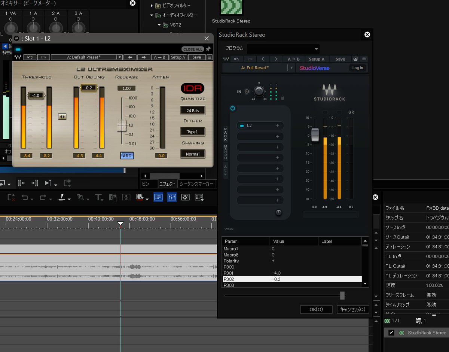Click the timeline playhead marker
This screenshot has width=449, height=352.
(120, 224)
